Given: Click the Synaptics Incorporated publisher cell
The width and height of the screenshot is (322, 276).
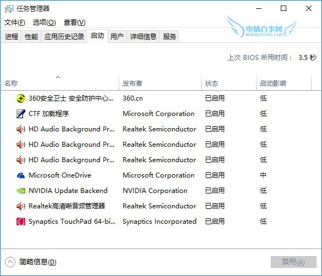Looking at the screenshot, I should (159, 222).
